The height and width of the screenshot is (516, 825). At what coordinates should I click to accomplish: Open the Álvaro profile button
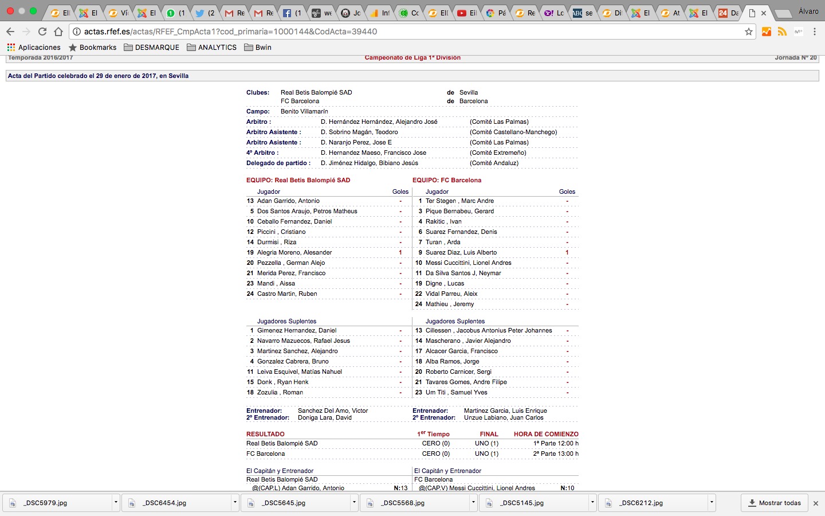808,11
